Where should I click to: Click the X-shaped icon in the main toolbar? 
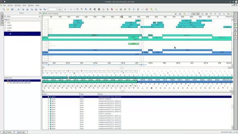coord(138,9)
